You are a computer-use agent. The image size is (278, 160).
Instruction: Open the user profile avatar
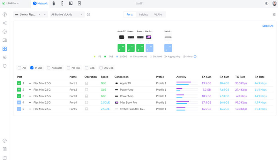tap(274, 3)
